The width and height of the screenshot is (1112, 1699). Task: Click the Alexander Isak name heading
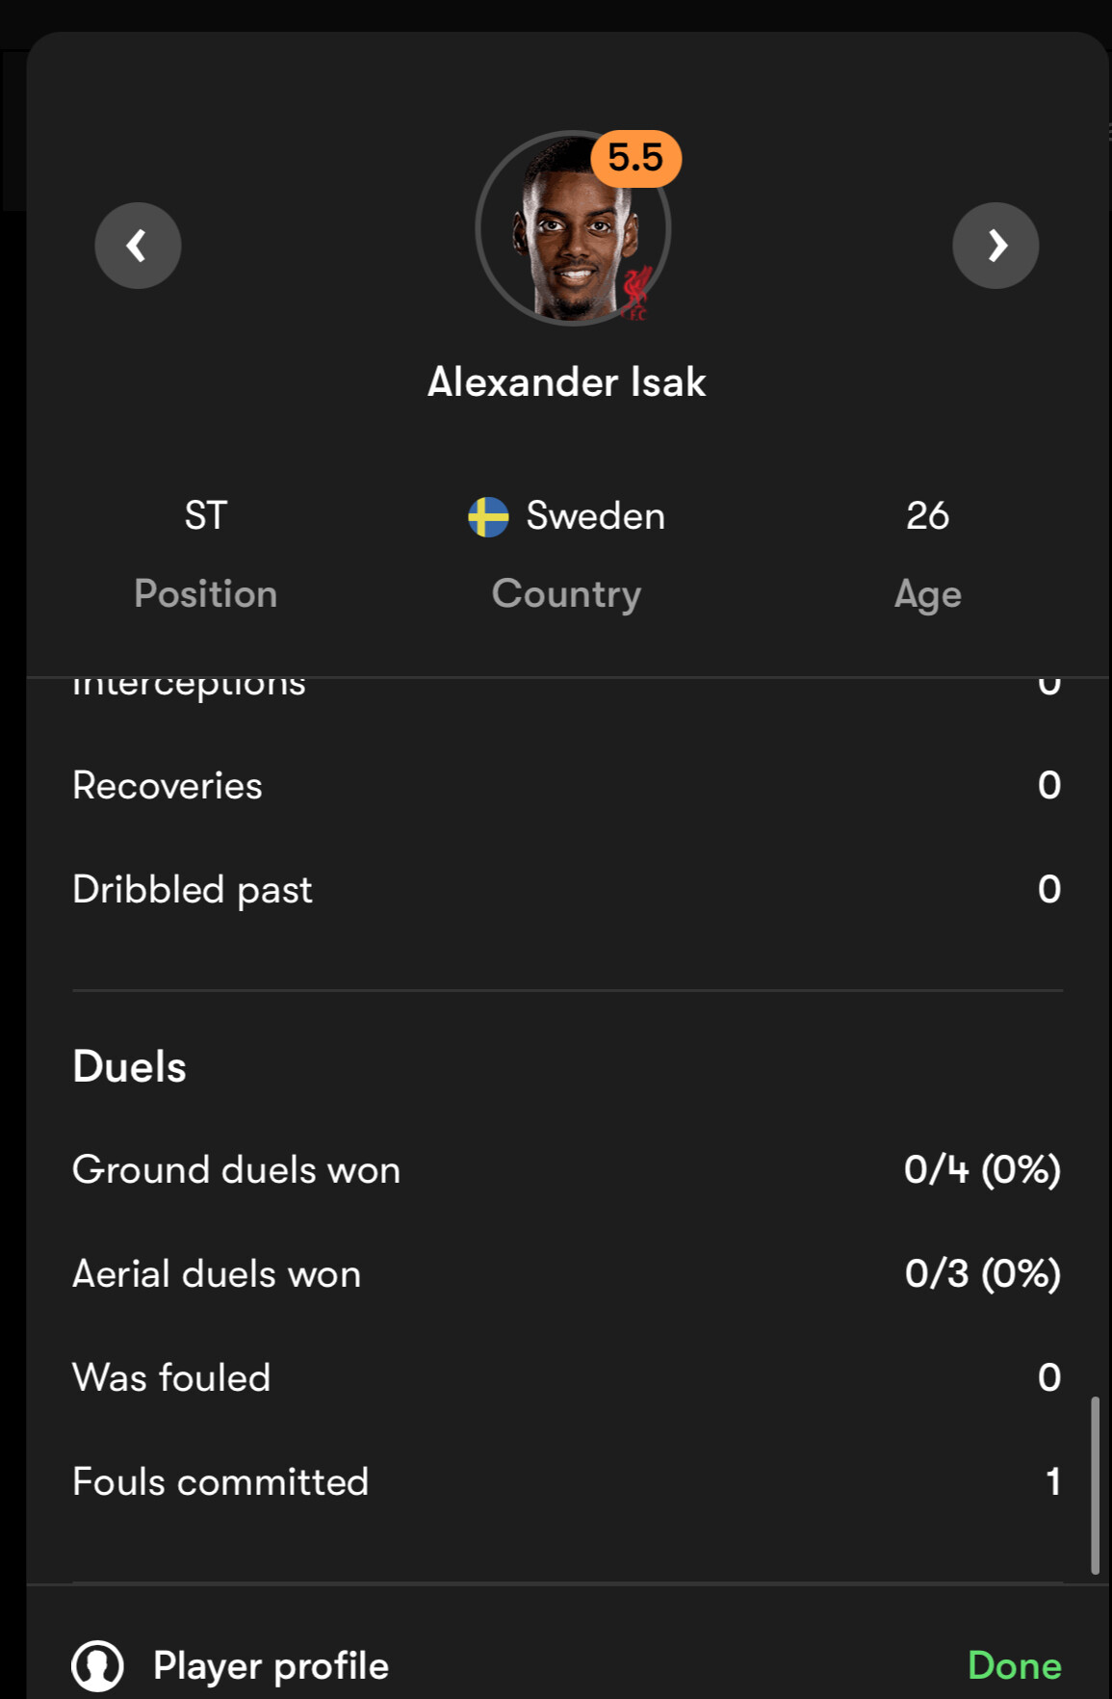click(566, 382)
